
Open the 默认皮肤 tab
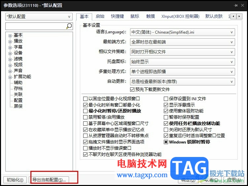(214, 16)
